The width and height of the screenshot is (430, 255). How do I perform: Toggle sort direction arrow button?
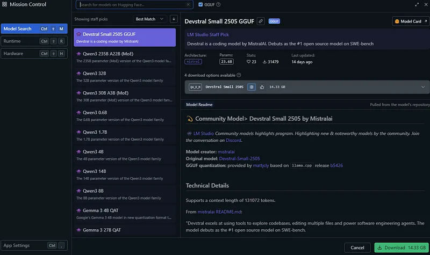click(x=174, y=19)
